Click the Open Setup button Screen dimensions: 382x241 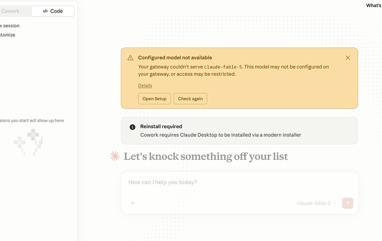[154, 99]
